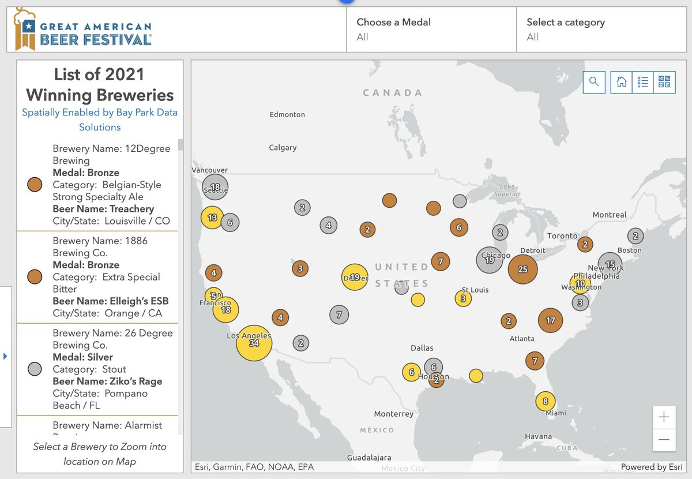Click the home button to reset map extent
Viewport: 692px width, 479px height.
click(x=620, y=82)
